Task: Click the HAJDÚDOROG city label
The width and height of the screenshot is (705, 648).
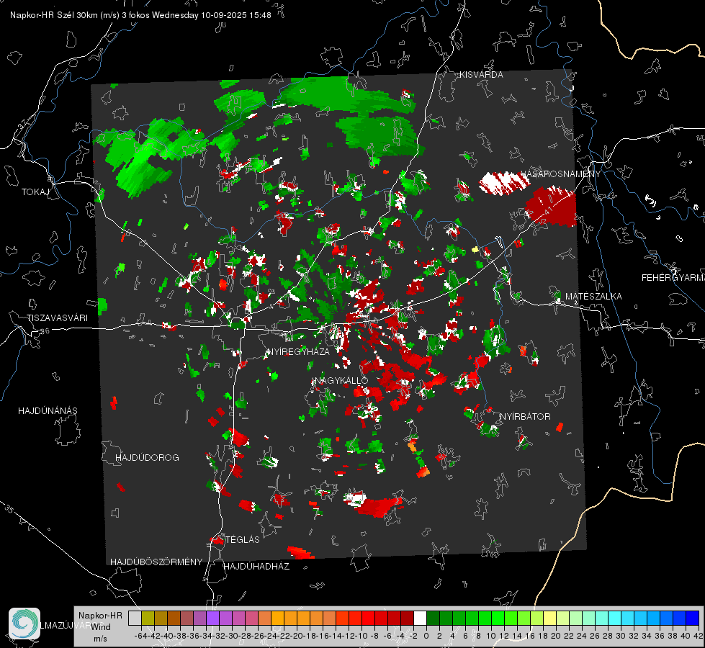Action: point(147,458)
